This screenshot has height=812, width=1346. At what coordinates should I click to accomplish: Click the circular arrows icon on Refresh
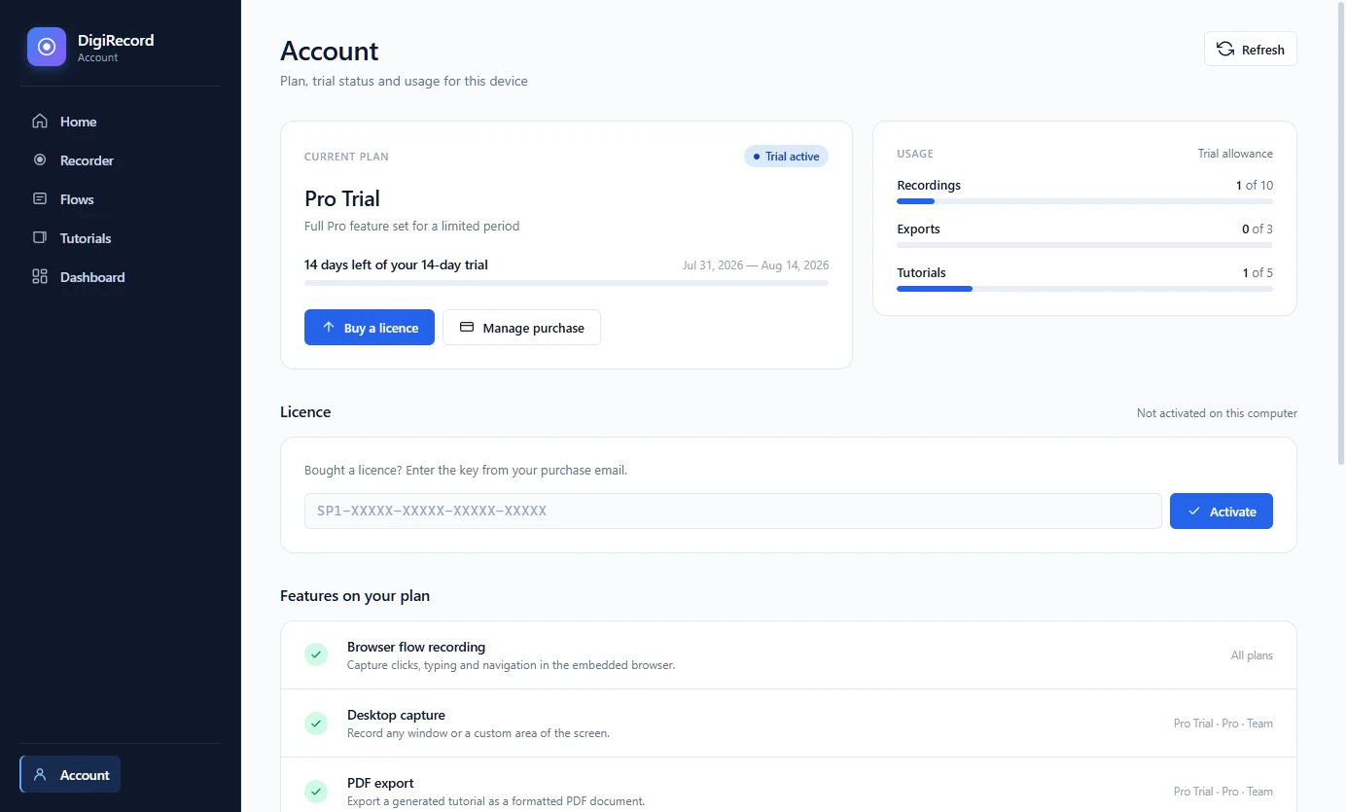pos(1225,50)
